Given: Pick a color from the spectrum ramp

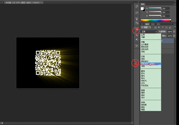Looking at the screenshot, I should (x=156, y=20).
